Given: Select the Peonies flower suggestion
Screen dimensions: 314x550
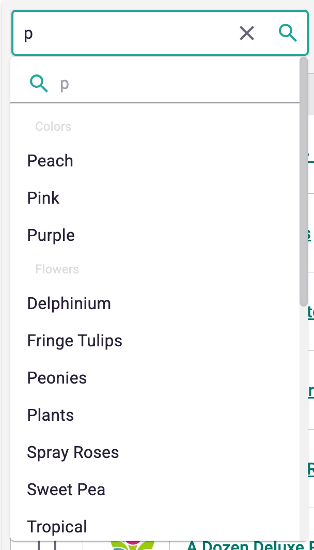Looking at the screenshot, I should 155,378.
